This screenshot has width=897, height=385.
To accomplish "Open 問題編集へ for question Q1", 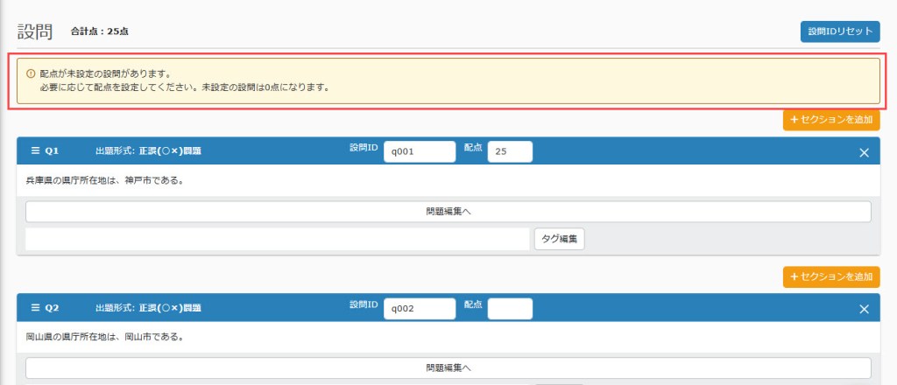I will (448, 212).
